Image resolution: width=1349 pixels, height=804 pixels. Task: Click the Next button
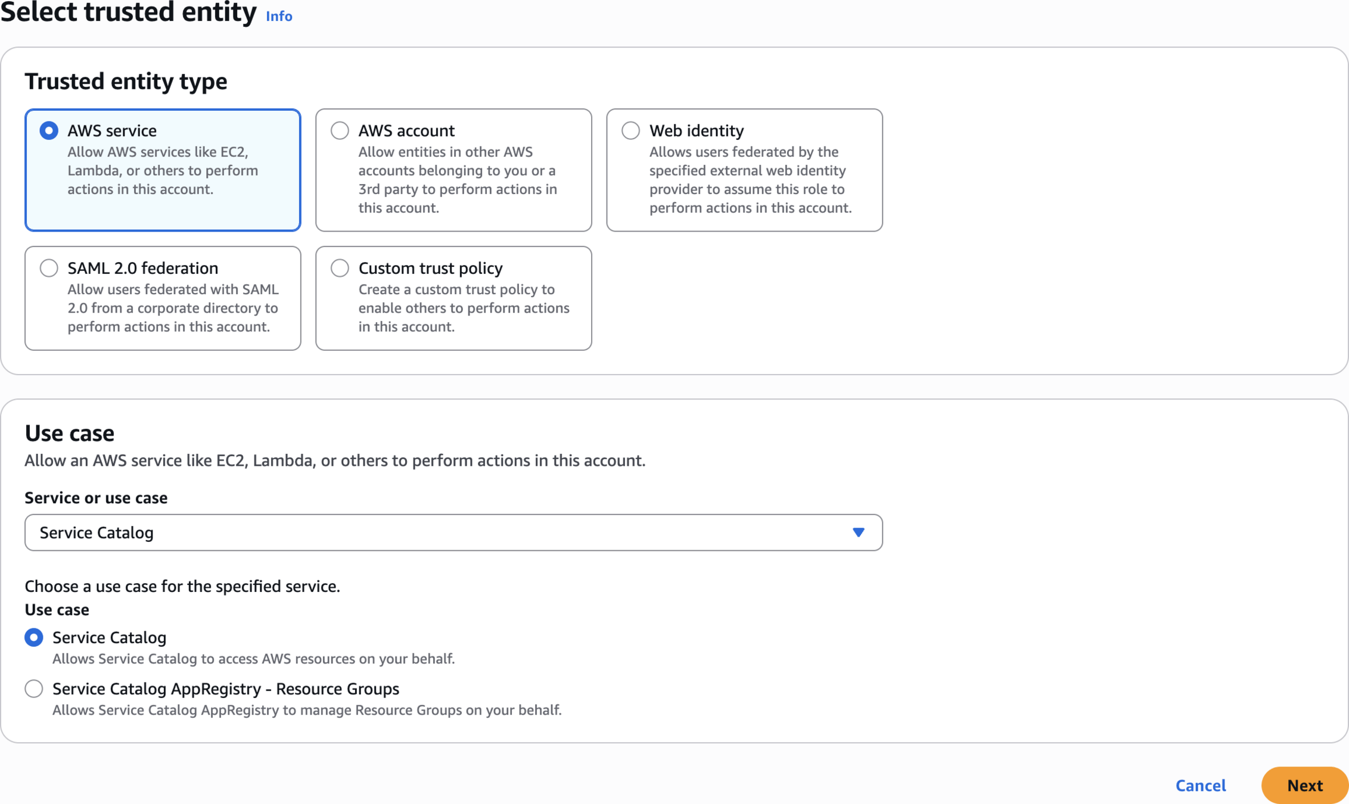coord(1304,785)
